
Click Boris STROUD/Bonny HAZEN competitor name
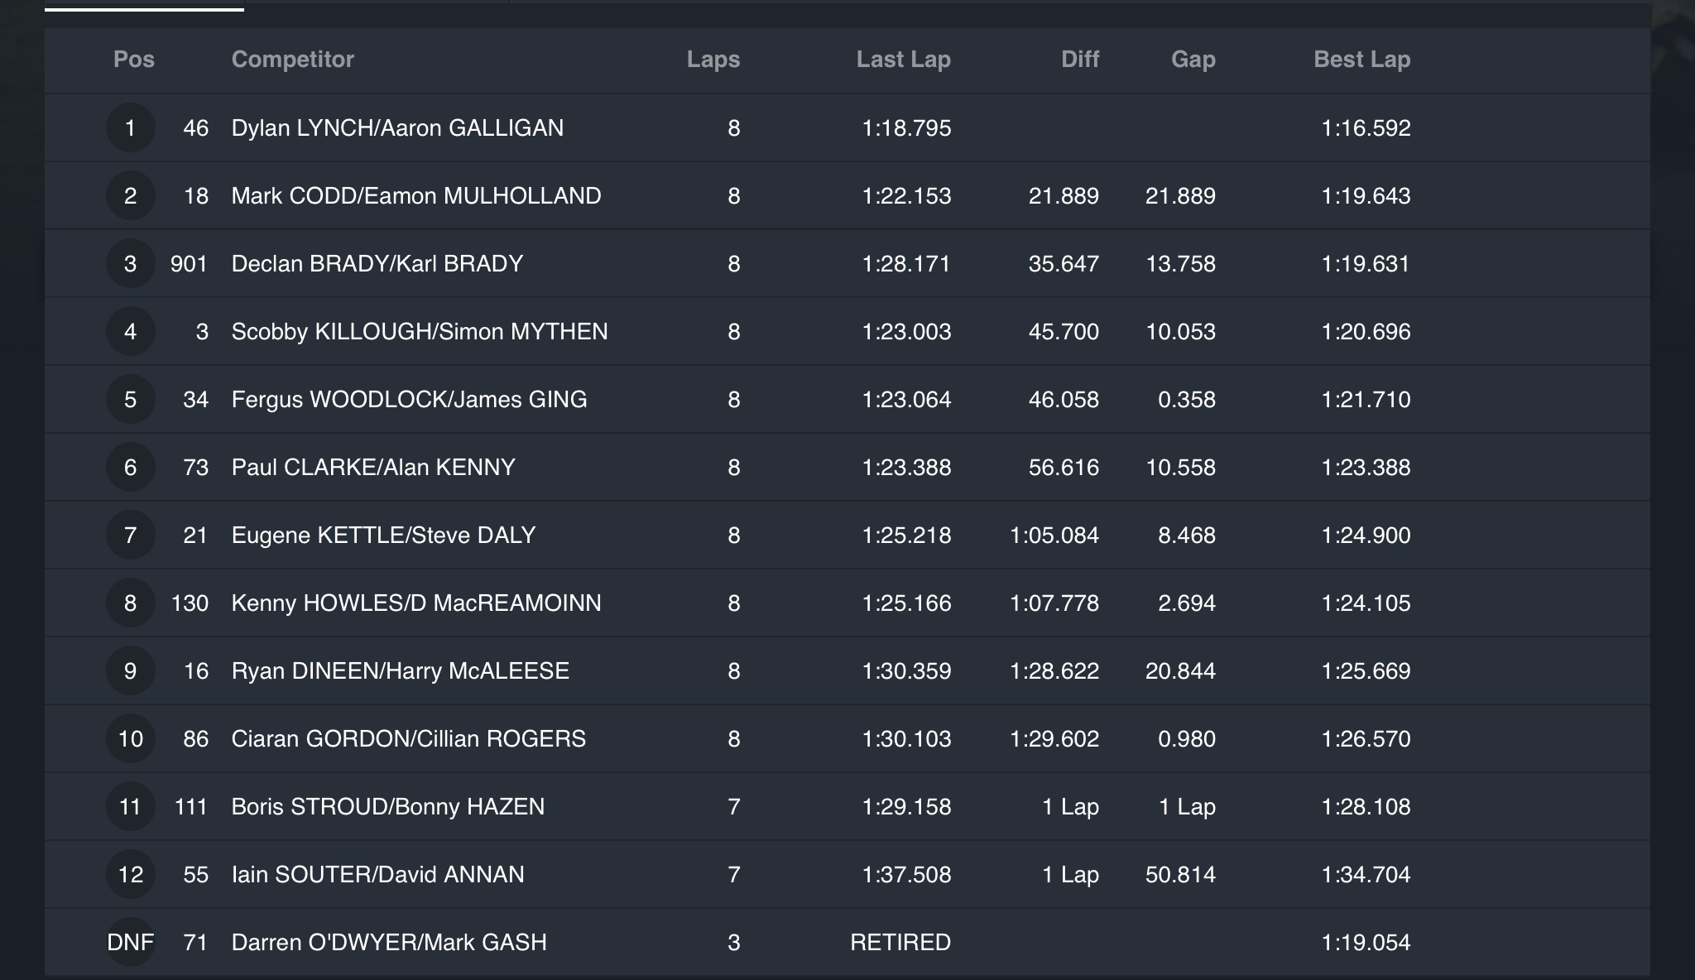pos(387,806)
